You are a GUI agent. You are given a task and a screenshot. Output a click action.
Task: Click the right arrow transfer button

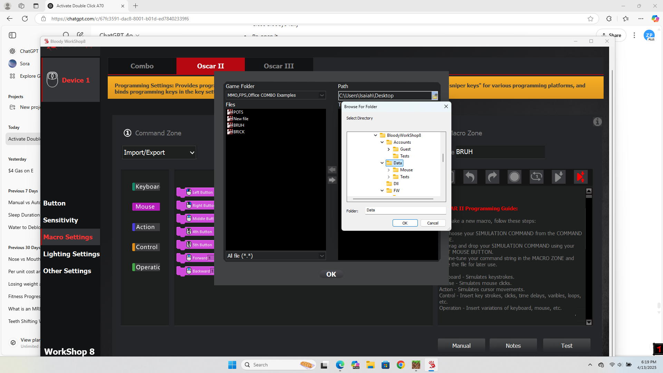(332, 180)
